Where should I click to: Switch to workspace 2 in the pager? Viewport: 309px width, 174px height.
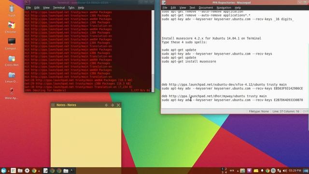pos(226,169)
